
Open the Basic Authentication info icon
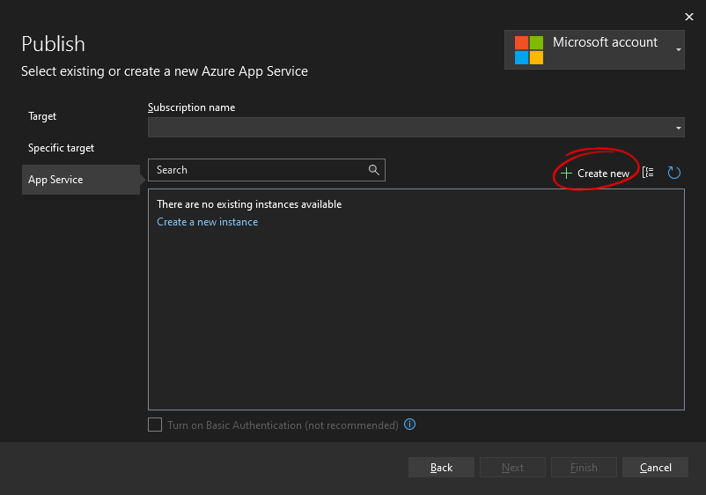tap(409, 425)
